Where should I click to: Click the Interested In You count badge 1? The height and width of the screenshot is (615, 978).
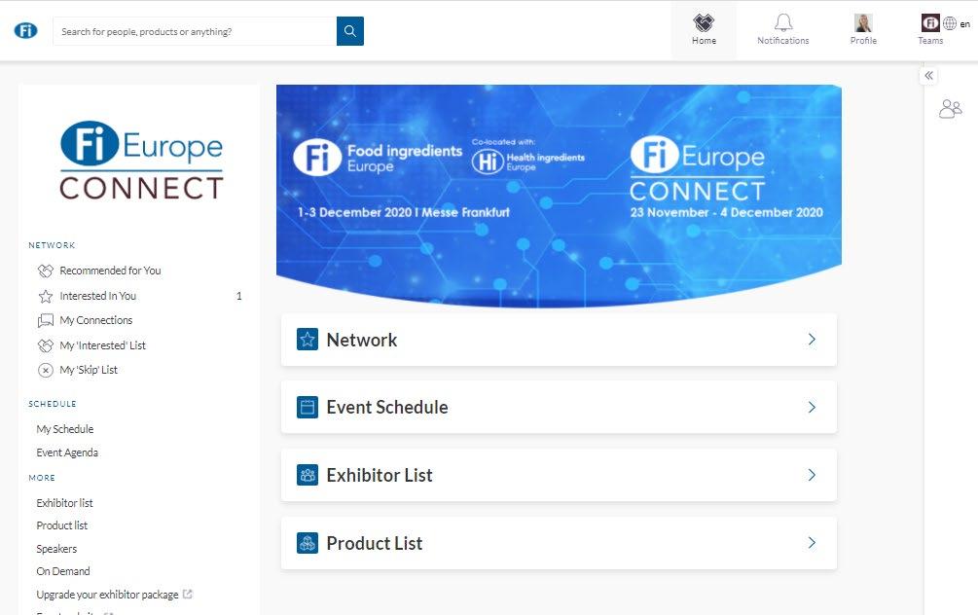click(238, 296)
